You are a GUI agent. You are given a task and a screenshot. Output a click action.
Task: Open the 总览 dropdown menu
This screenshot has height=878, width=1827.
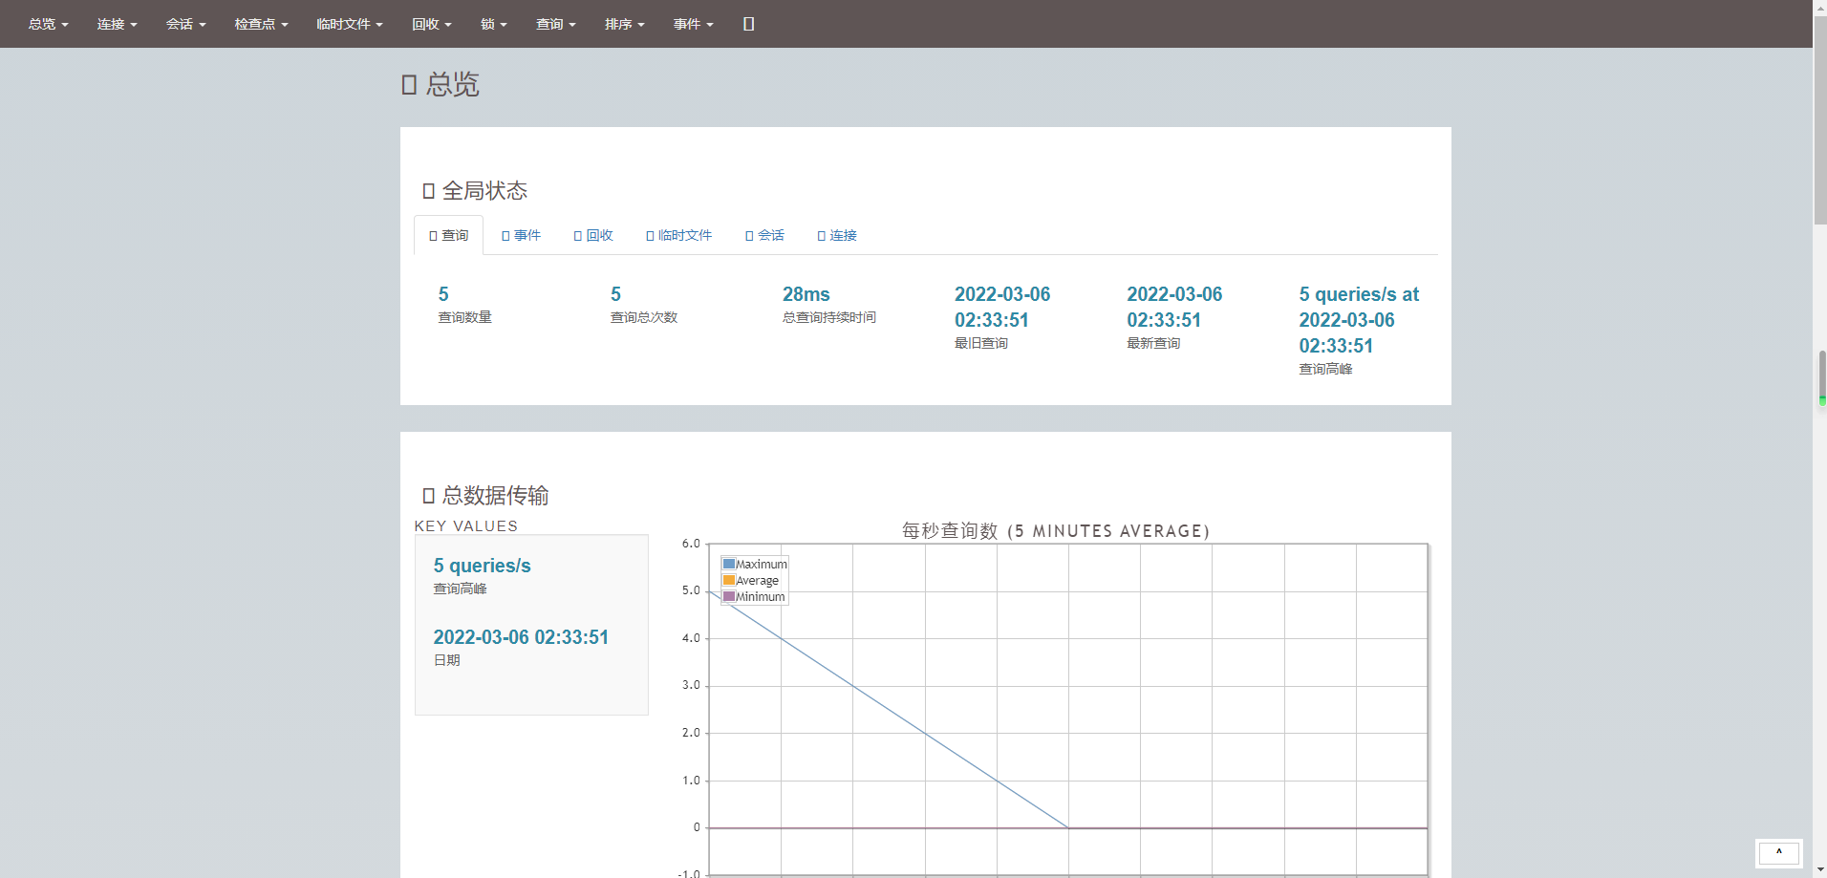[49, 24]
